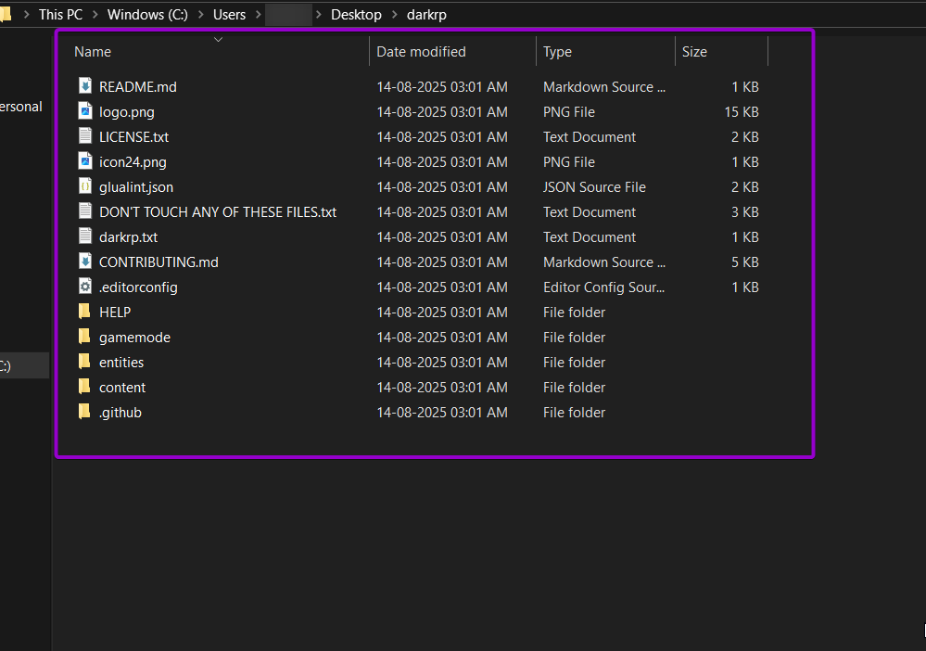Click darkrp in the breadcrumb path

coord(426,14)
